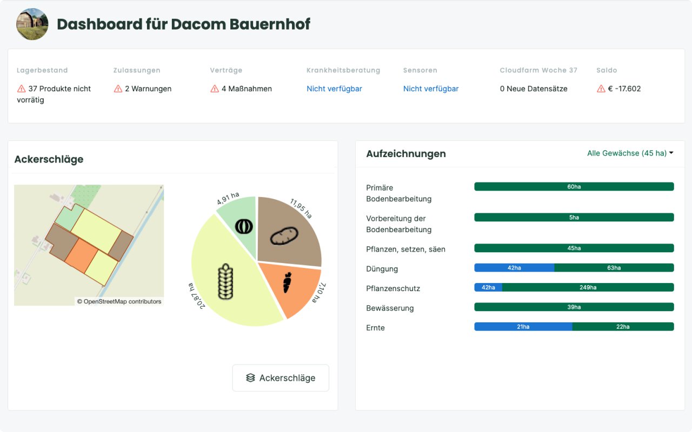Viewport: 692px width, 432px height.
Task: Click the farm avatar photo
Action: (x=32, y=24)
